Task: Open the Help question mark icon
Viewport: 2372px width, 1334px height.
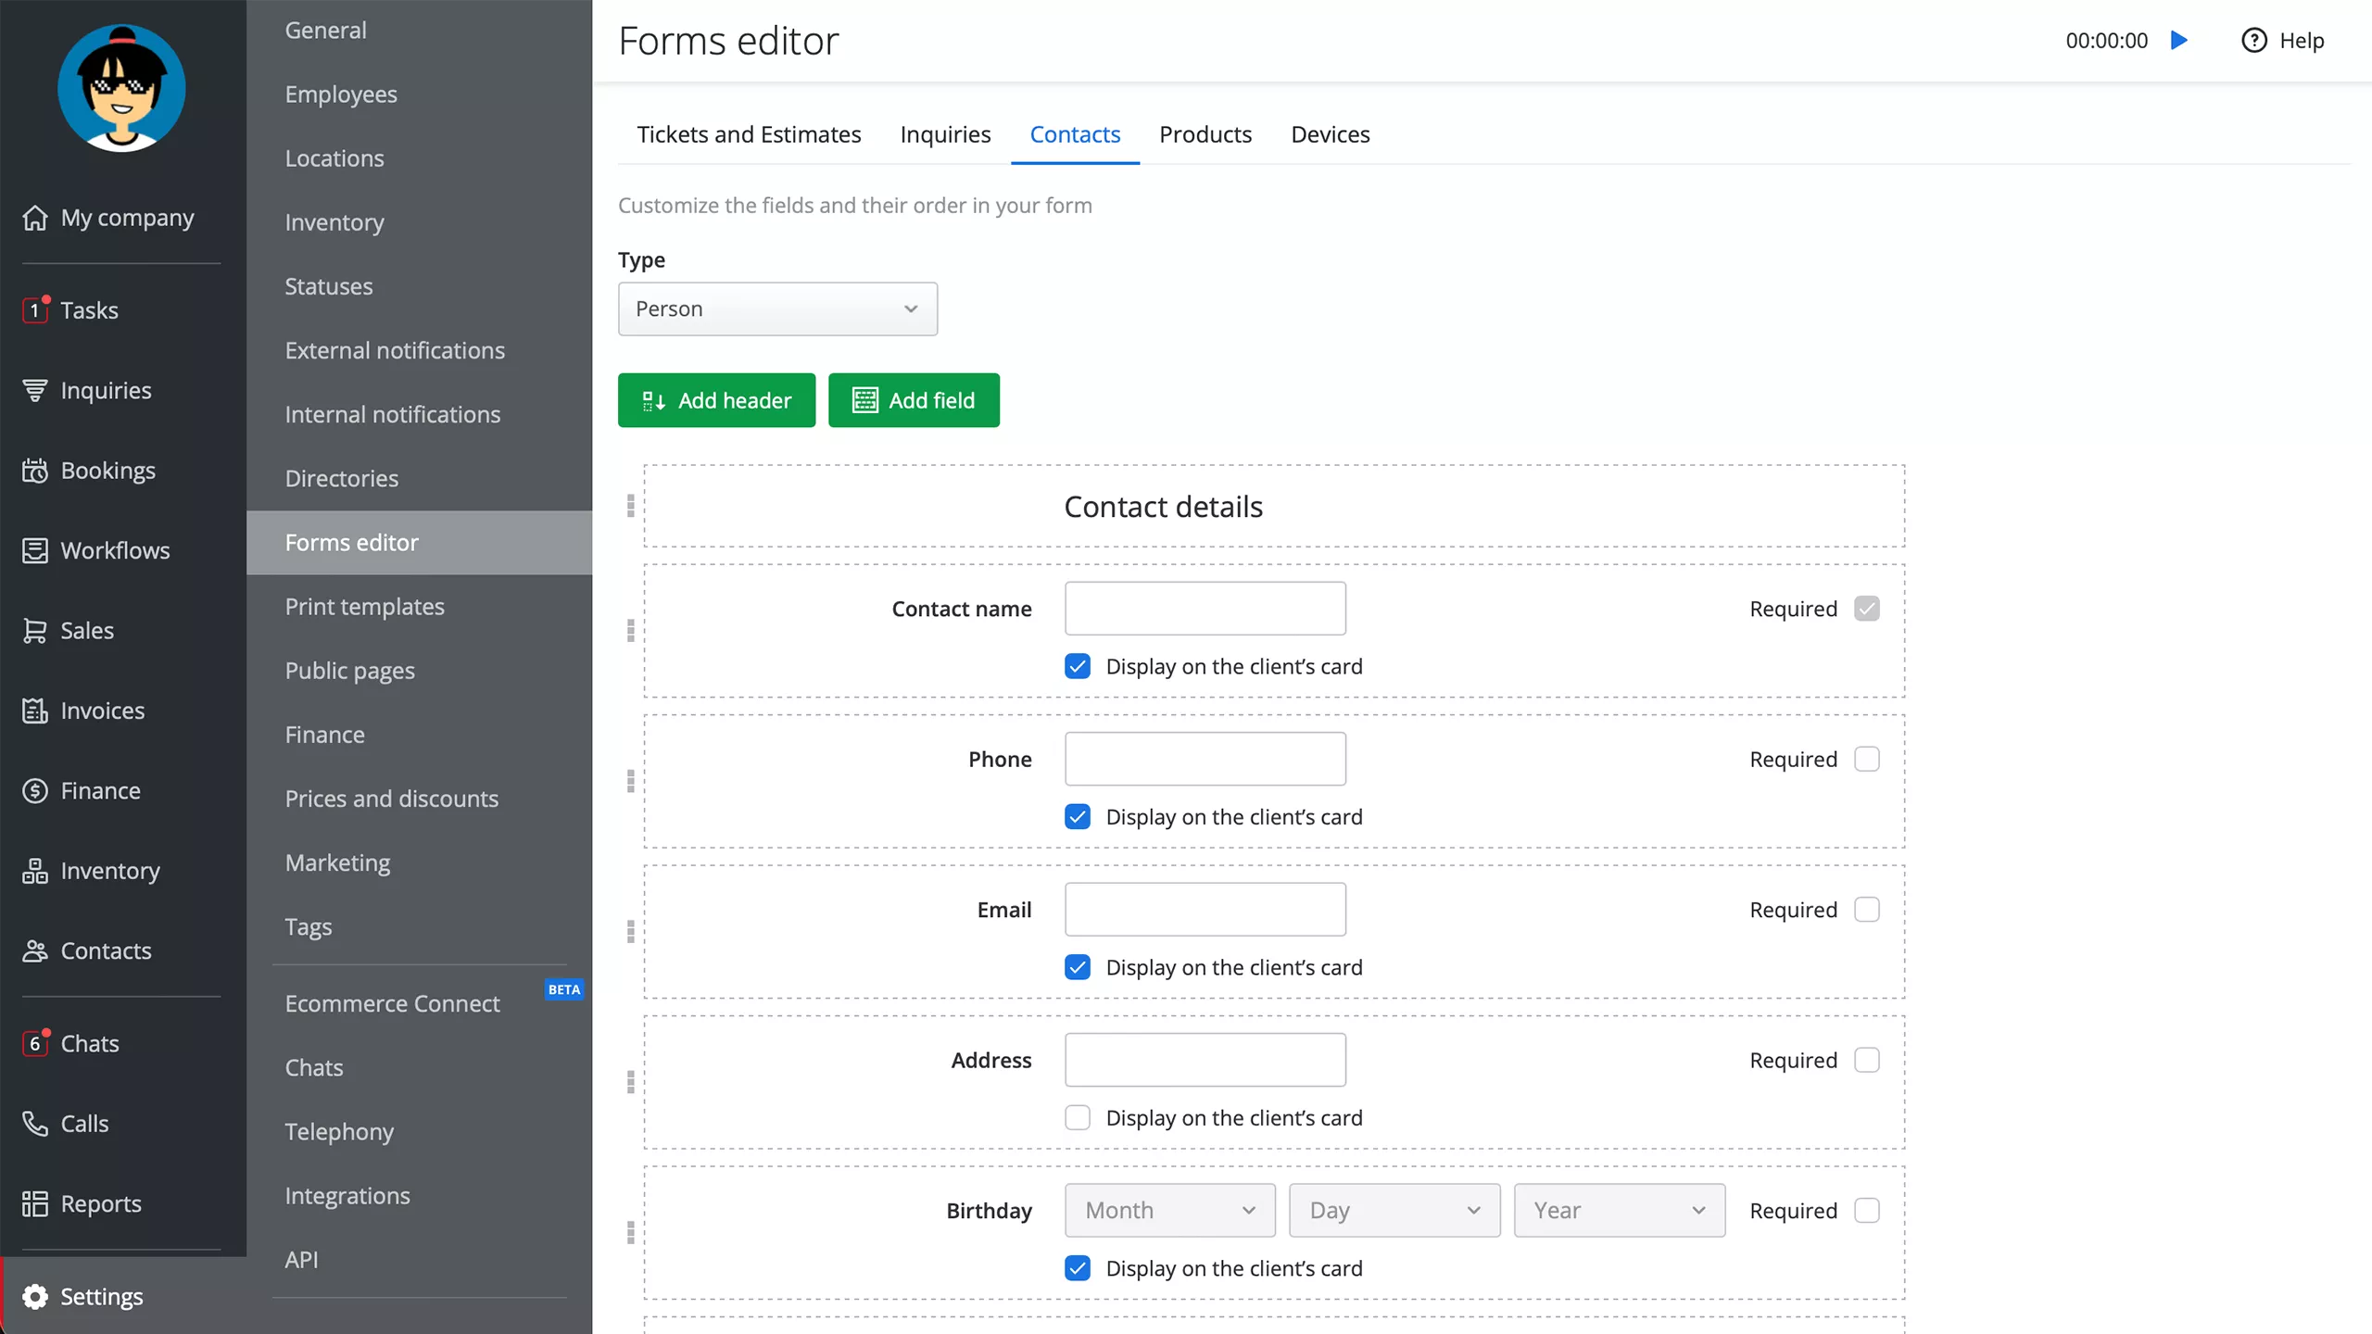Action: [x=2253, y=40]
